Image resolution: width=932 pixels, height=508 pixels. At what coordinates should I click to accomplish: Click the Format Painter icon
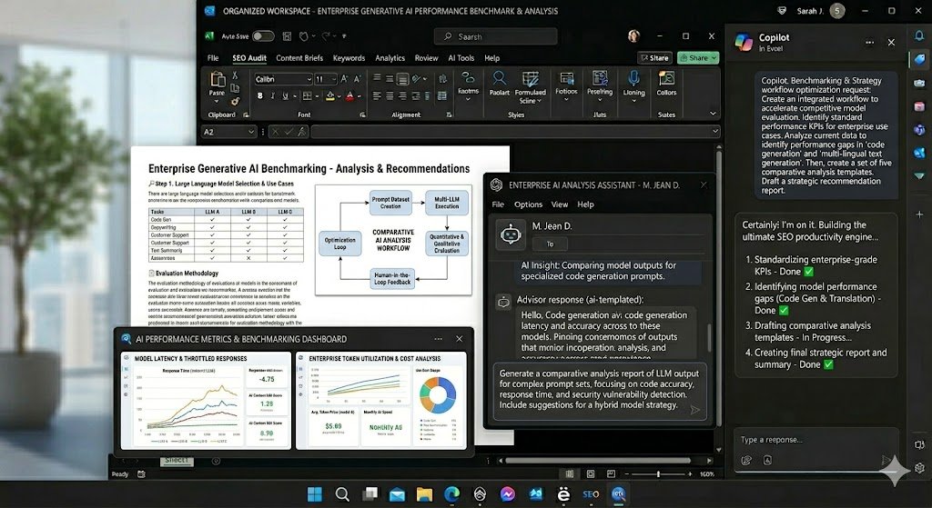tap(235, 102)
